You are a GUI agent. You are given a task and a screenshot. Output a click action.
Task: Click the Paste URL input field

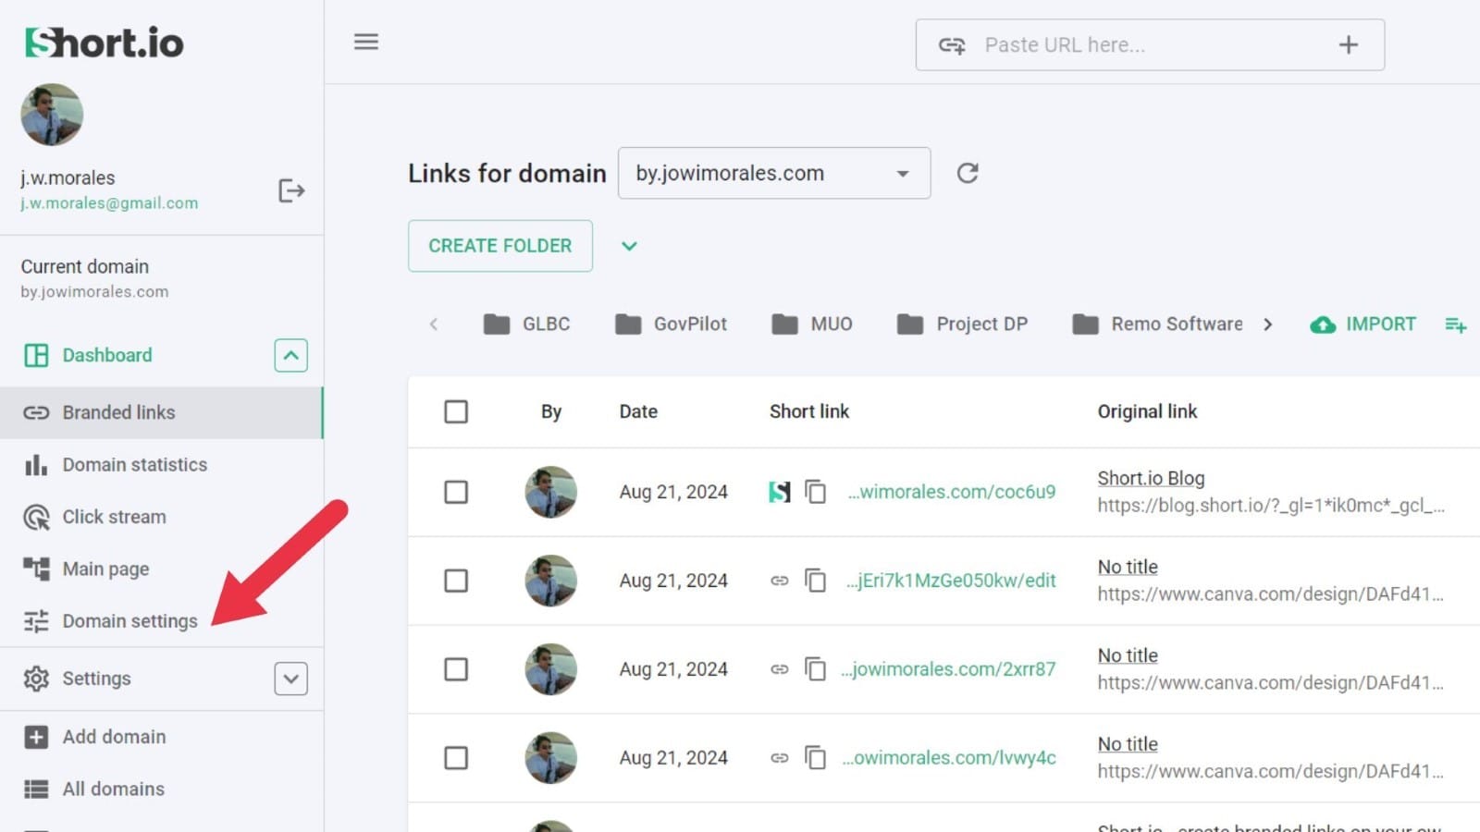[x=1150, y=44]
